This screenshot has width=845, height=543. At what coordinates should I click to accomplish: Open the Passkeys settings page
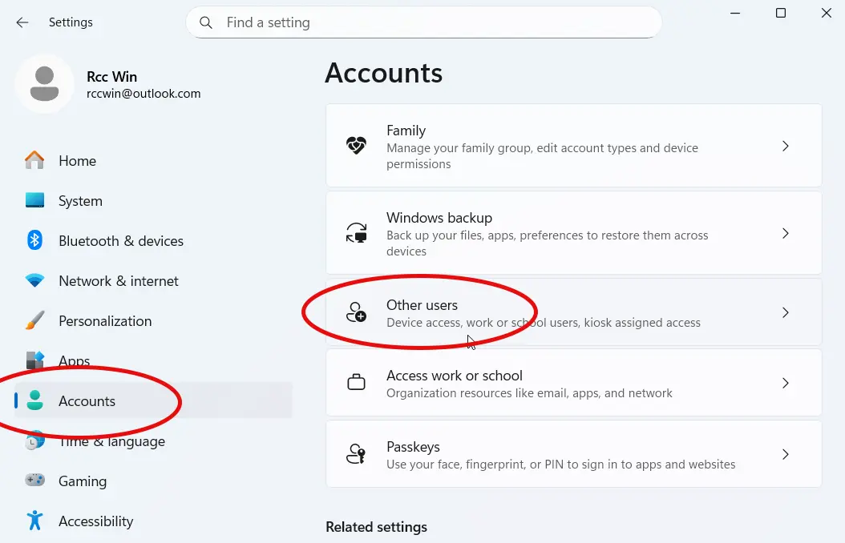(573, 453)
